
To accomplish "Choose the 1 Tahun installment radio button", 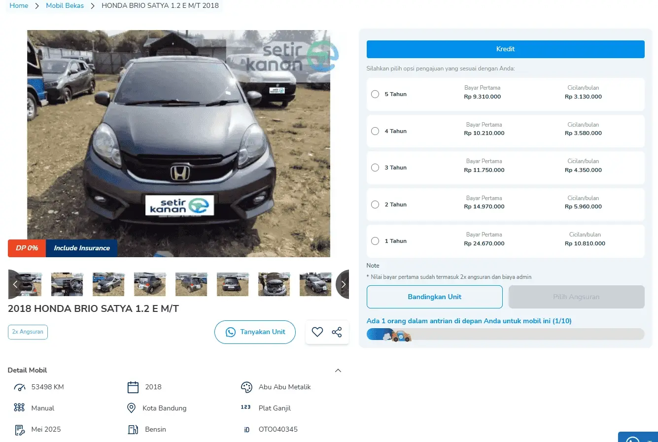I will [x=375, y=241].
